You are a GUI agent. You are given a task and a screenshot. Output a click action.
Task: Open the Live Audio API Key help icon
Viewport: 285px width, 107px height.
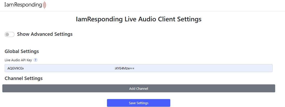[x=36, y=60]
